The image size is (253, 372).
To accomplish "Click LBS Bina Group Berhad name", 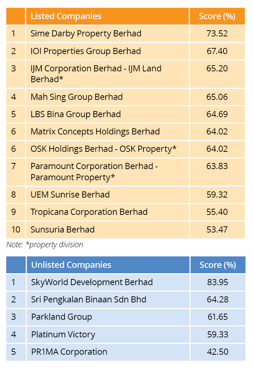I will pyautogui.click(x=76, y=114).
